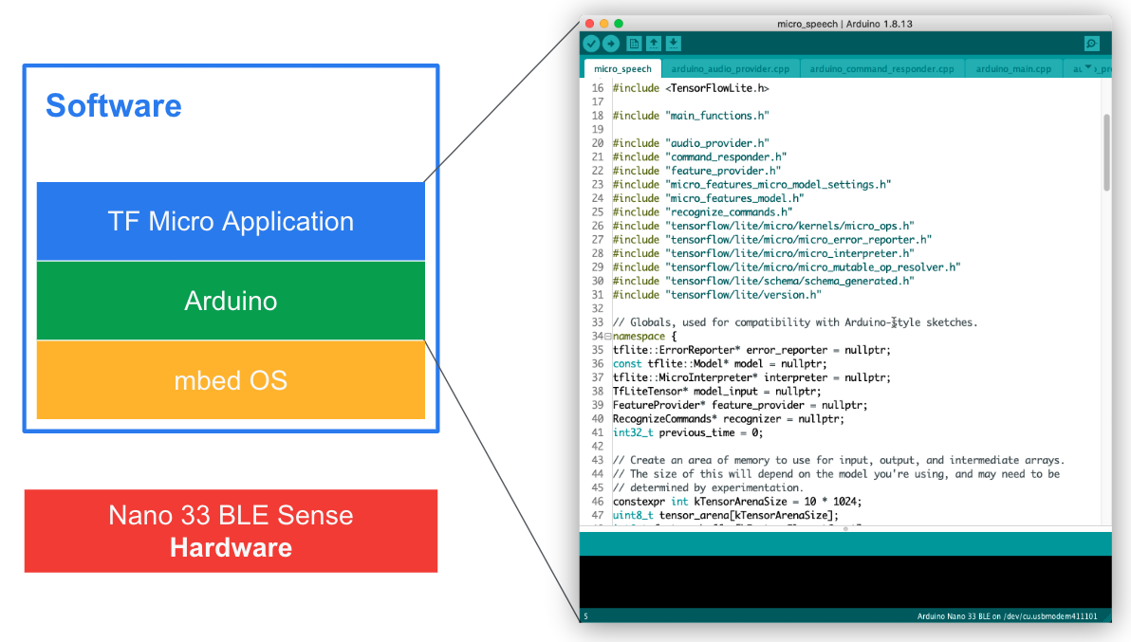Click the black console output area
Screen dimensions: 1131x642
[x=844, y=581]
